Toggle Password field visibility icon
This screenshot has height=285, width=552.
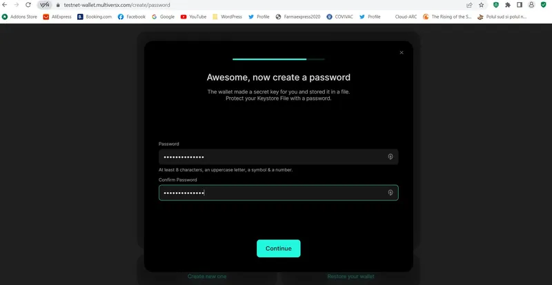click(x=390, y=157)
